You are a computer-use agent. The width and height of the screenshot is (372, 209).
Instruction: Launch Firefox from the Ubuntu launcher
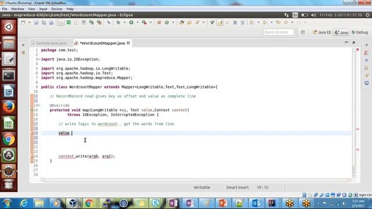pos(9,107)
